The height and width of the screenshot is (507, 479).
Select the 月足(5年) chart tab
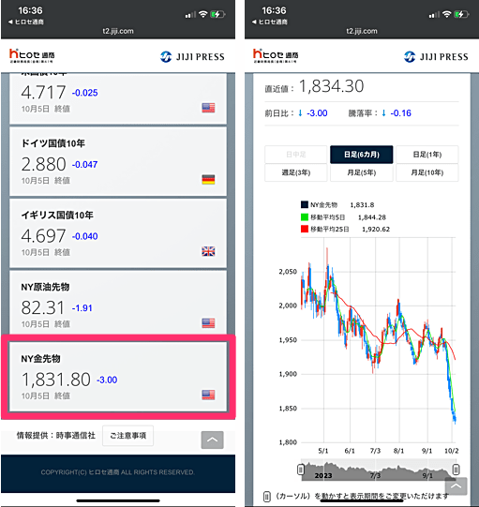click(362, 172)
